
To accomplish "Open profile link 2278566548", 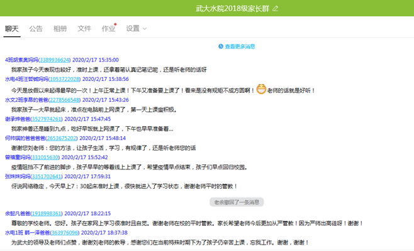I will tap(64, 99).
